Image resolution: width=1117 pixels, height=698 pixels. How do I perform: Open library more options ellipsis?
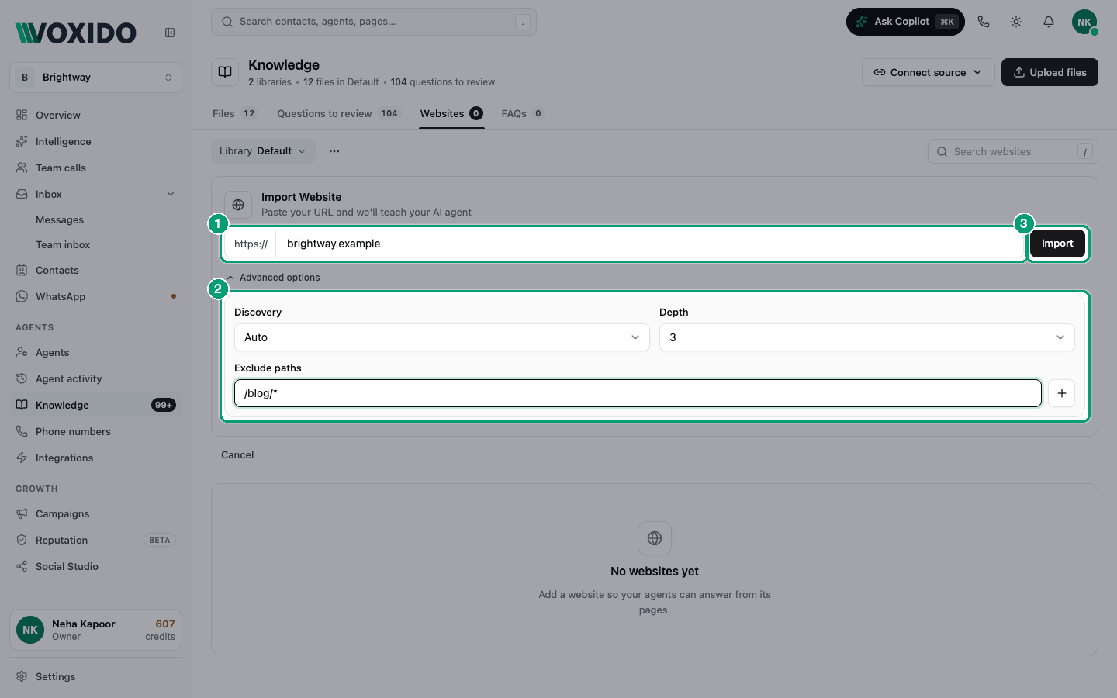tap(334, 151)
